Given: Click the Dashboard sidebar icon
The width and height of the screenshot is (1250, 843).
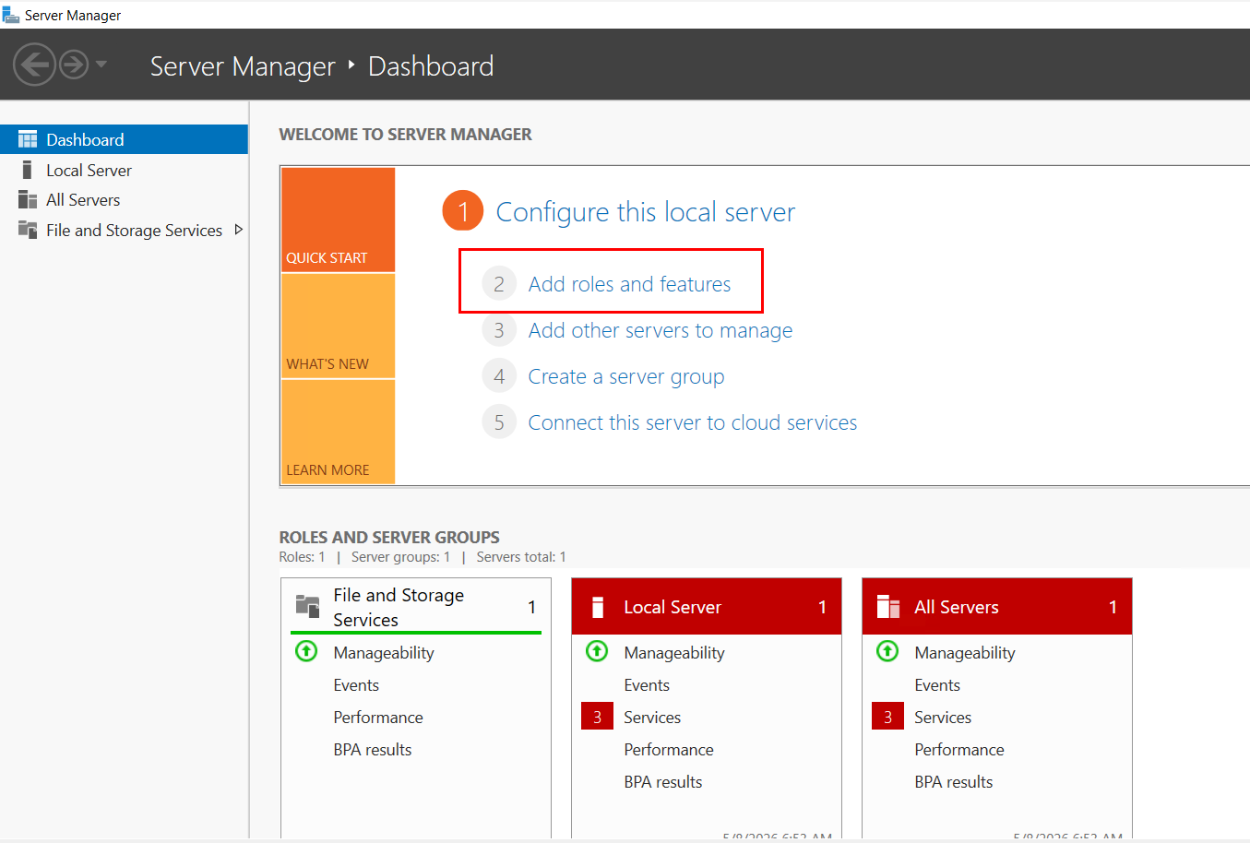Looking at the screenshot, I should 28,139.
